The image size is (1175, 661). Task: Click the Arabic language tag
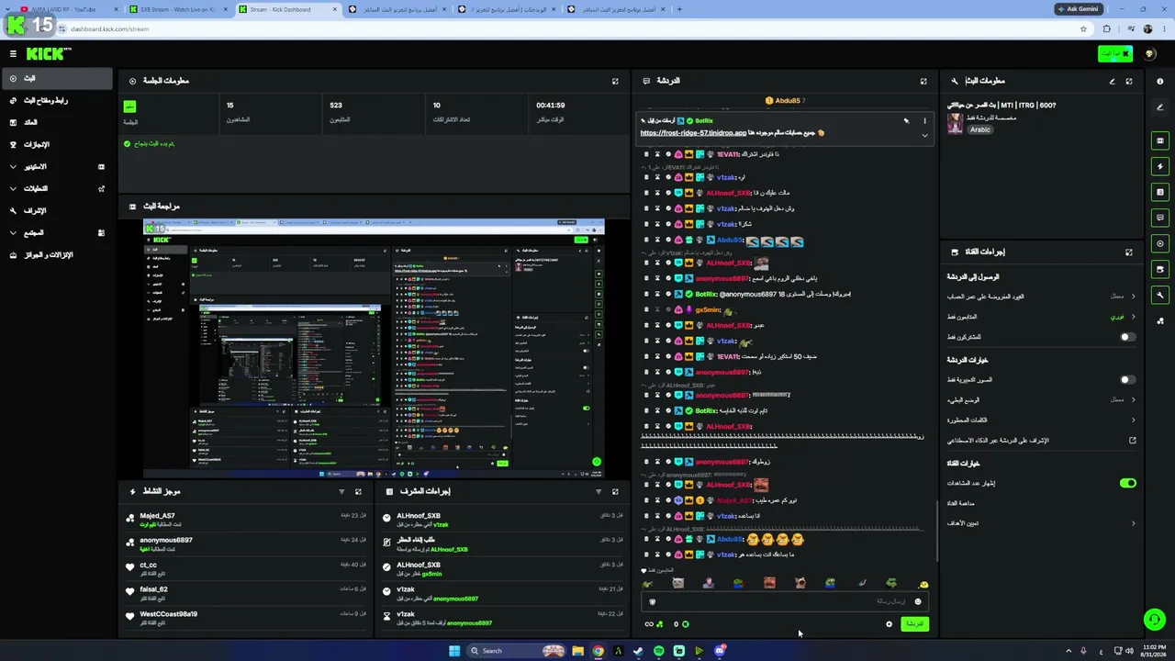tap(980, 129)
